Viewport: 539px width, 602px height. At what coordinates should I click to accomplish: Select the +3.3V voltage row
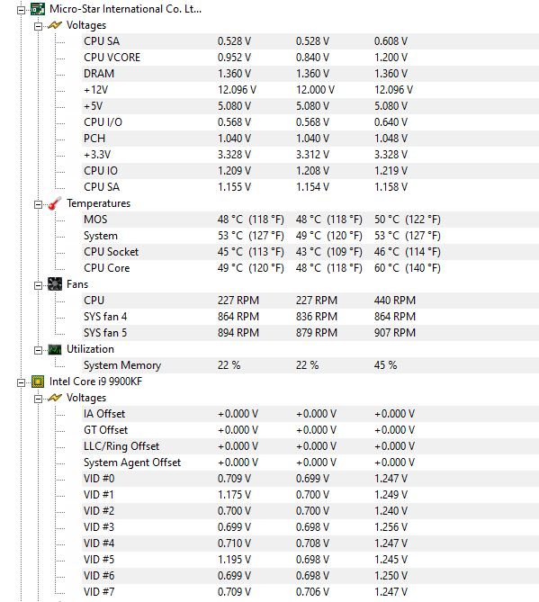[x=310, y=155]
